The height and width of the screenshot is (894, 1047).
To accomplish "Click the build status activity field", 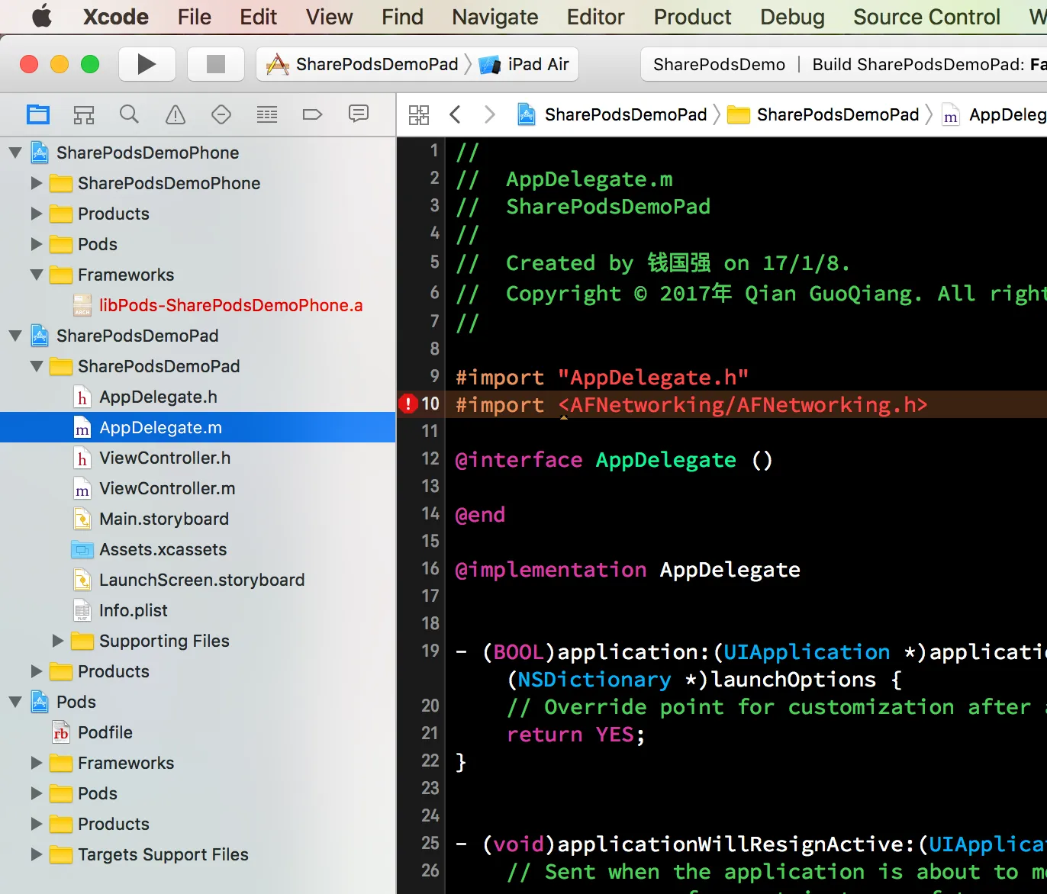I will coord(844,64).
